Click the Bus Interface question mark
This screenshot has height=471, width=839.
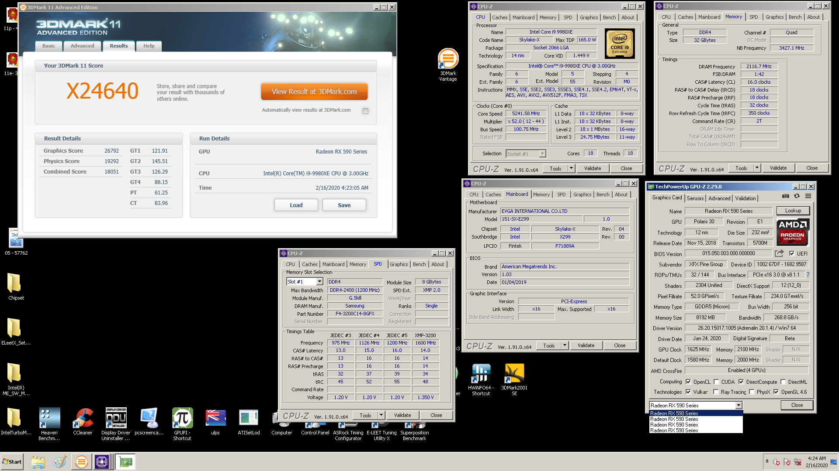808,275
